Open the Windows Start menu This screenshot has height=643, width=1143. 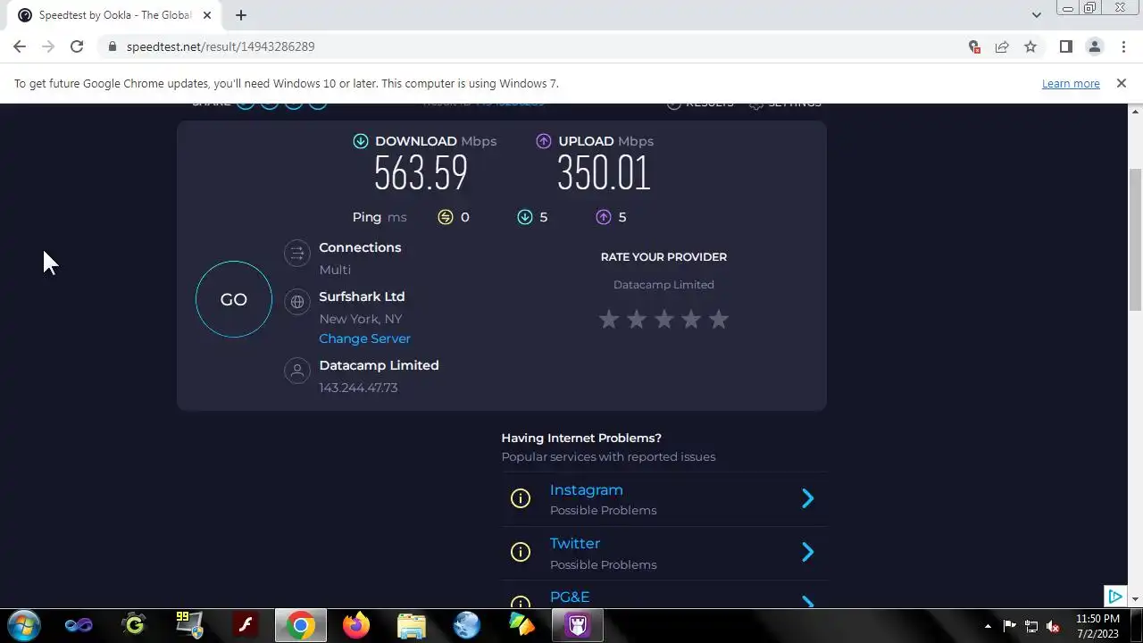[22, 625]
